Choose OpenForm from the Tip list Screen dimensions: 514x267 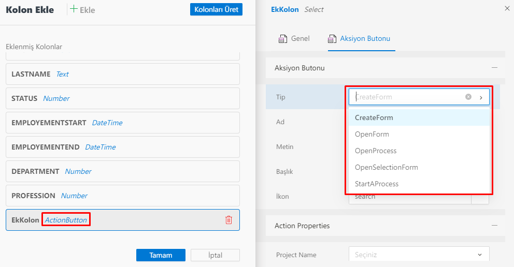click(x=372, y=134)
